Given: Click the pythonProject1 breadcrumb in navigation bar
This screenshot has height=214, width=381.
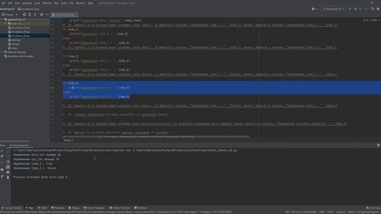Looking at the screenshot, I should 7,9.
